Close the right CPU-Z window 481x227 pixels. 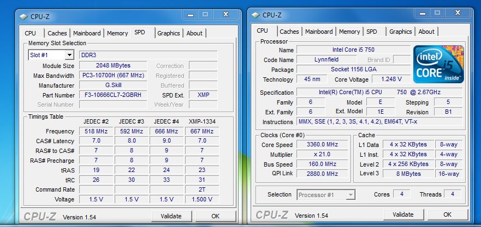[458, 13]
